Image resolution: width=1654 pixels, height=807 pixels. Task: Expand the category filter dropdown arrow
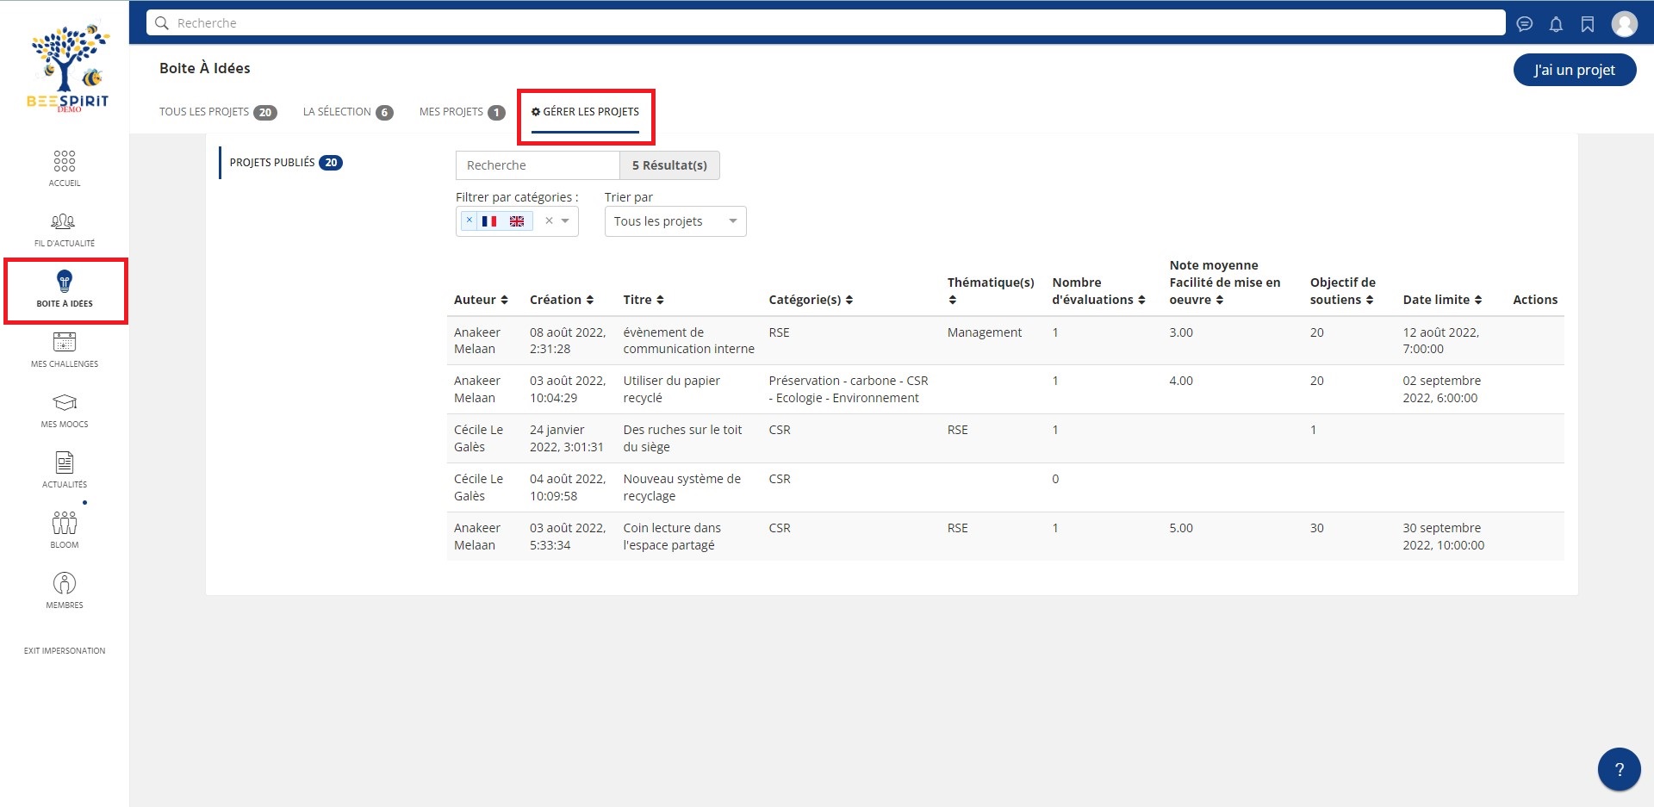tap(565, 221)
